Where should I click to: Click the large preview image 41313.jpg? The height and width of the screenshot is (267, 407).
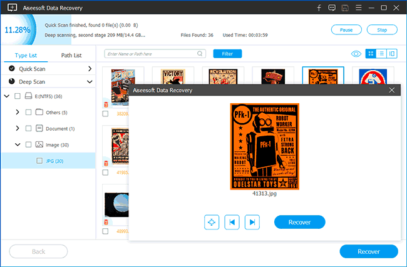264,146
